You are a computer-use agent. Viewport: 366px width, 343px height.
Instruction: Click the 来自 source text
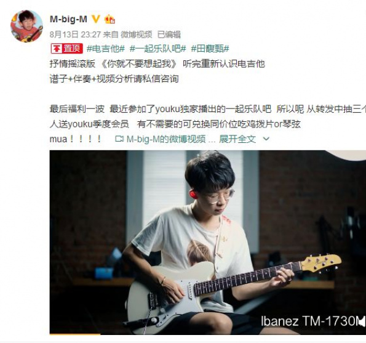click(111, 34)
